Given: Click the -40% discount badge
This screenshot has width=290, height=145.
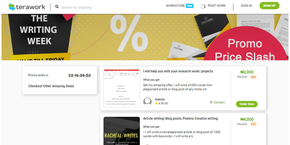Looking at the screenshot, I should click(253, 77).
